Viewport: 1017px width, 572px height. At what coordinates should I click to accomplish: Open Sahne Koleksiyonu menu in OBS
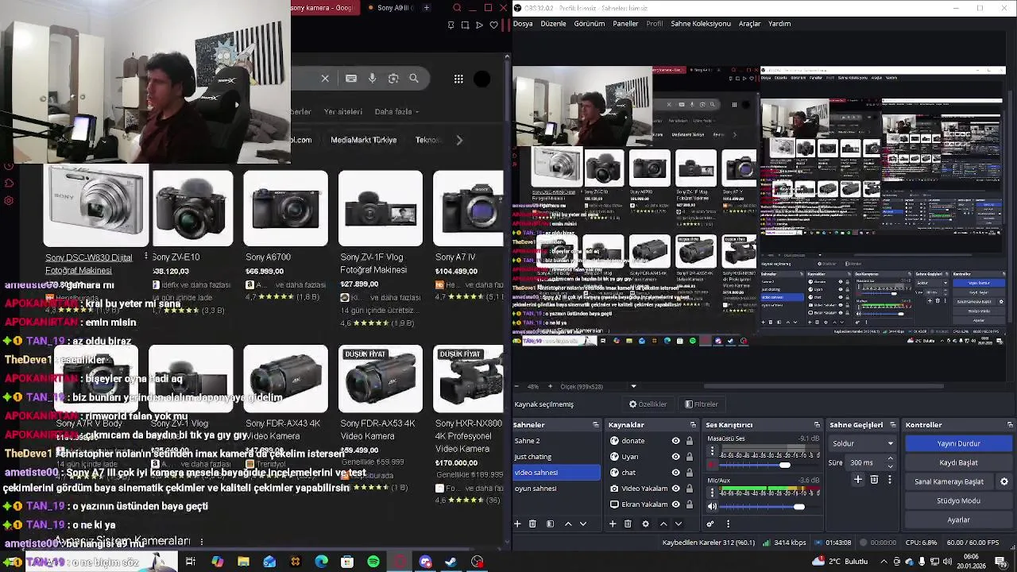coord(701,24)
